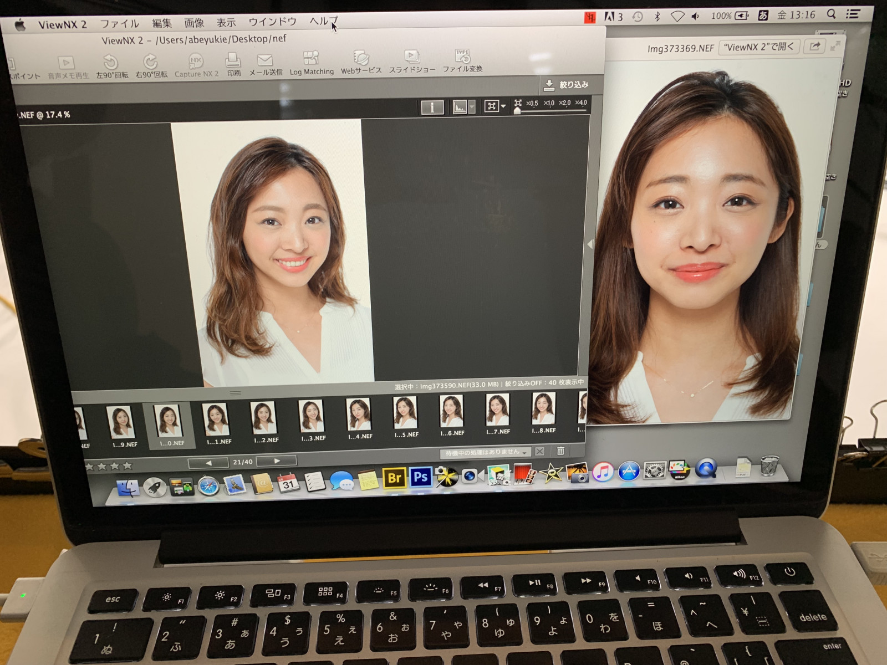Open Adobe Bridge from the Dock
Screen dimensions: 887x665
pyautogui.click(x=394, y=478)
